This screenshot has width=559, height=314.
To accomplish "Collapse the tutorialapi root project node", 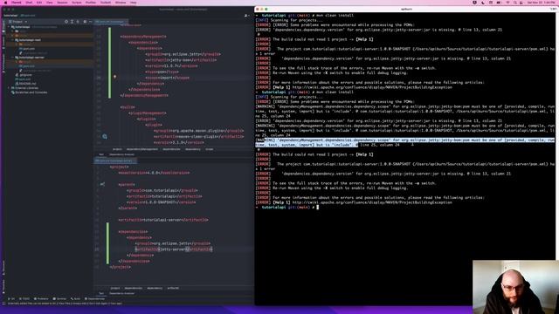I will tap(9, 27).
